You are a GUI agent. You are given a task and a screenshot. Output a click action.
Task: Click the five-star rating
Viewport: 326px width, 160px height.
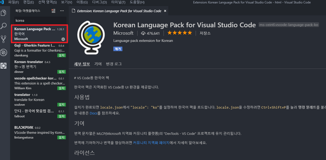coord(179,33)
